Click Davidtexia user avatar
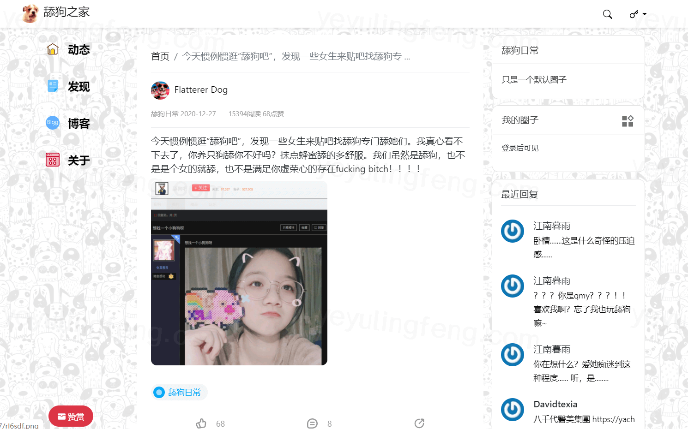 [x=513, y=410]
